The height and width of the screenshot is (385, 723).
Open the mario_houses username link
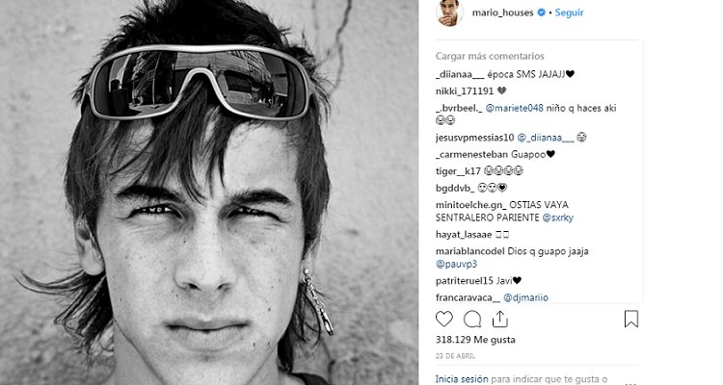[502, 13]
